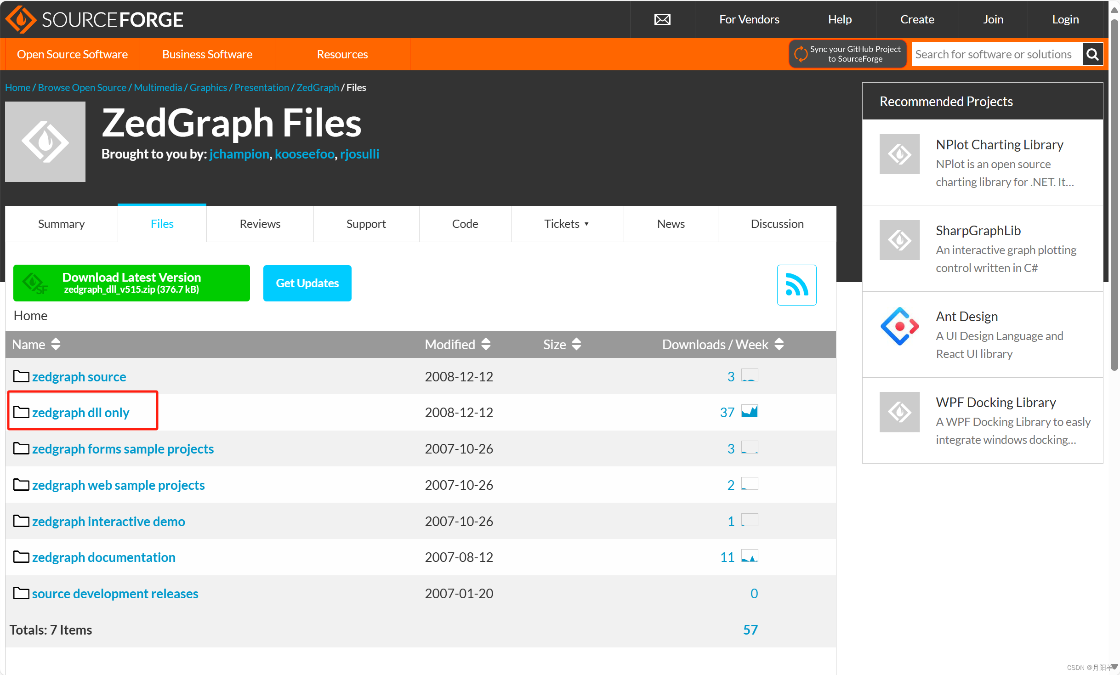1120x675 pixels.
Task: Click the SourceForge logo
Action: 94,19
